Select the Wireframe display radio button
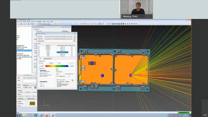208x117 pixels. coord(18,104)
